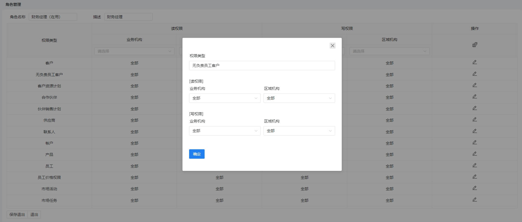The image size is (522, 222).
Task: Edit the 产品 row permissions
Action: point(475,154)
